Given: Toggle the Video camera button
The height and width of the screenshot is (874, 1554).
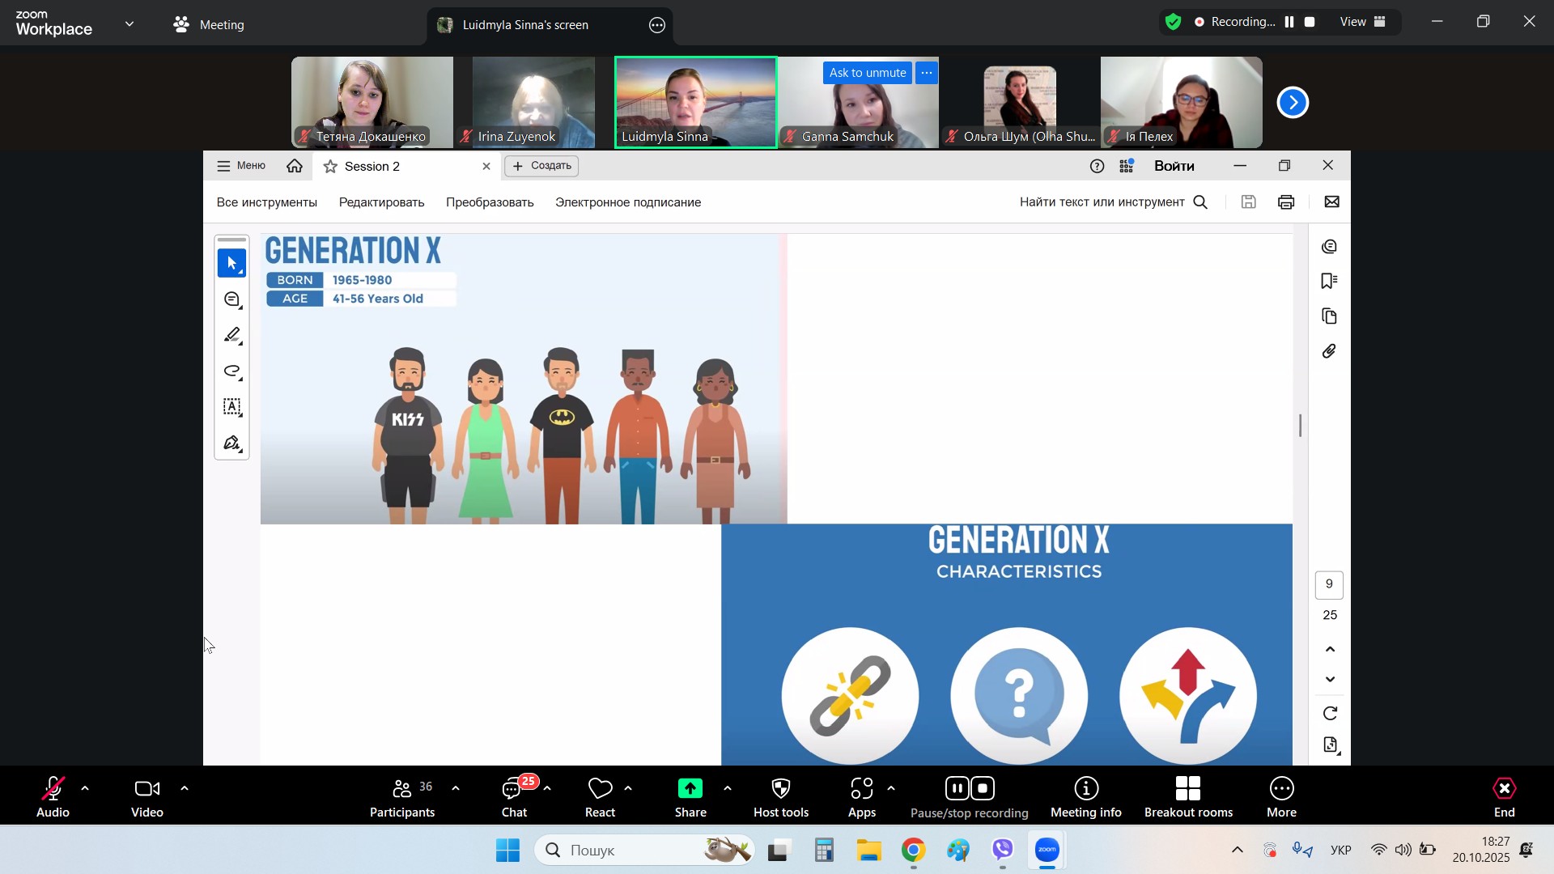Looking at the screenshot, I should coord(147,790).
